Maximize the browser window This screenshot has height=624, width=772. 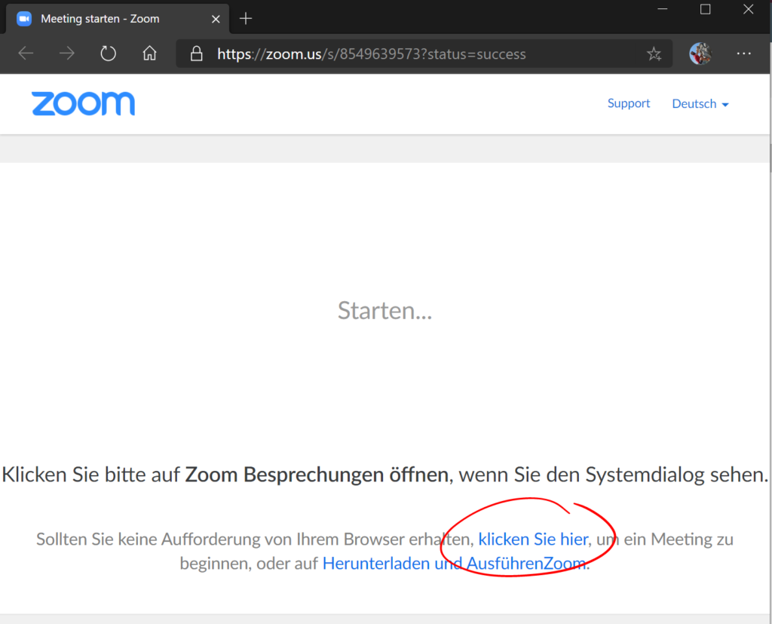tap(705, 9)
